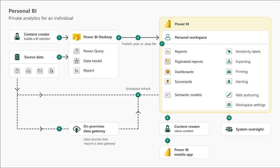
Task: Click the System oversight people icon
Action: tap(229, 129)
